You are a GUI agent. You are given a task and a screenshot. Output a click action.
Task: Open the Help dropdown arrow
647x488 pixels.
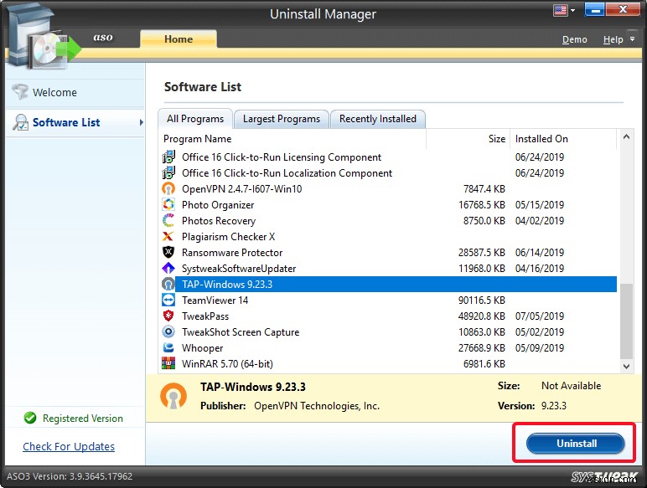632,39
